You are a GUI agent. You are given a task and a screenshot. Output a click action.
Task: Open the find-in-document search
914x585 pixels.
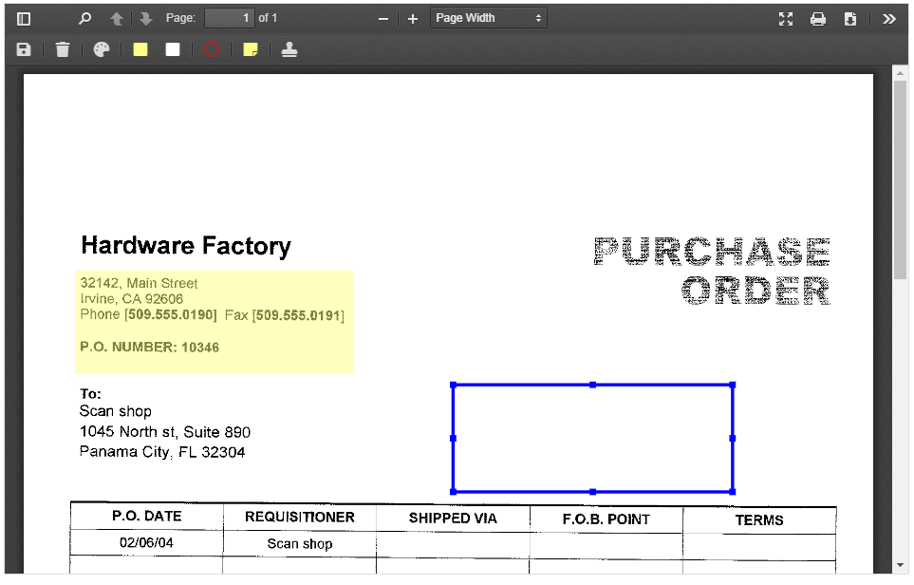tap(85, 19)
